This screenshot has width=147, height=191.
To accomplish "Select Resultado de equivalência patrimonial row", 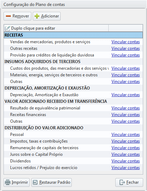I will tap(73, 108).
